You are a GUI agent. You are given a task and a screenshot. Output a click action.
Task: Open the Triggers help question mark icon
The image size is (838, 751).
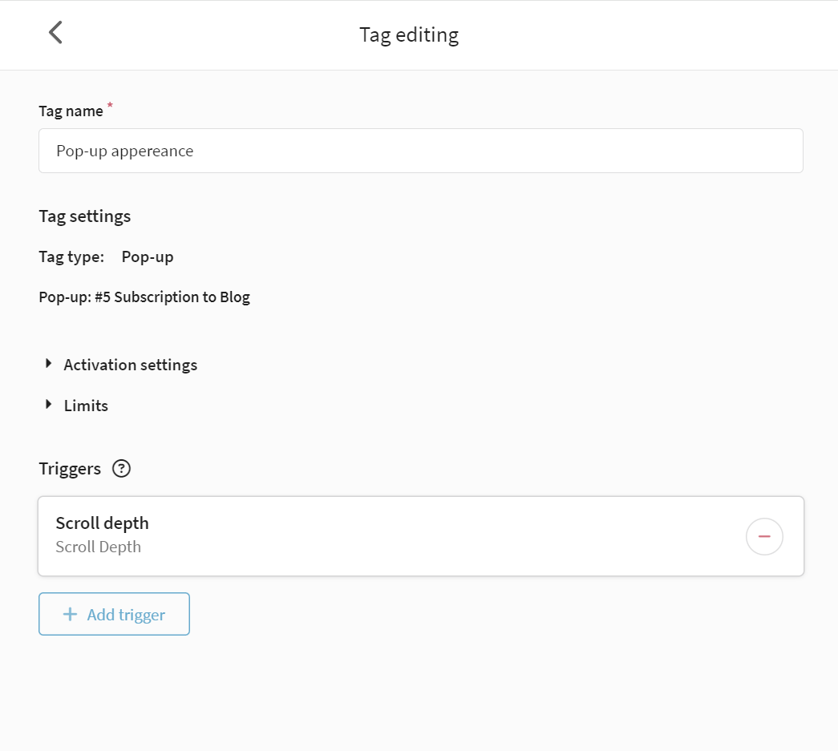pyautogui.click(x=121, y=468)
